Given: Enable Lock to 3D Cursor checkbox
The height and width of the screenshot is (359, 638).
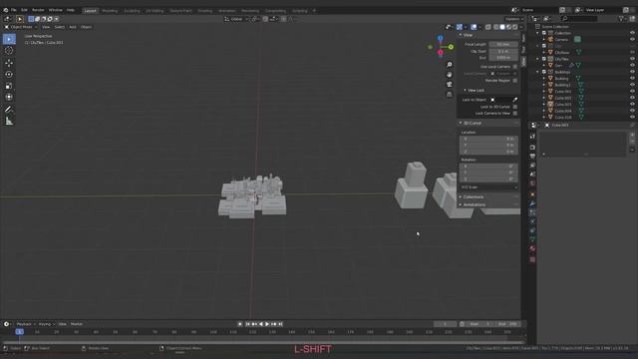Looking at the screenshot, I should [x=515, y=107].
